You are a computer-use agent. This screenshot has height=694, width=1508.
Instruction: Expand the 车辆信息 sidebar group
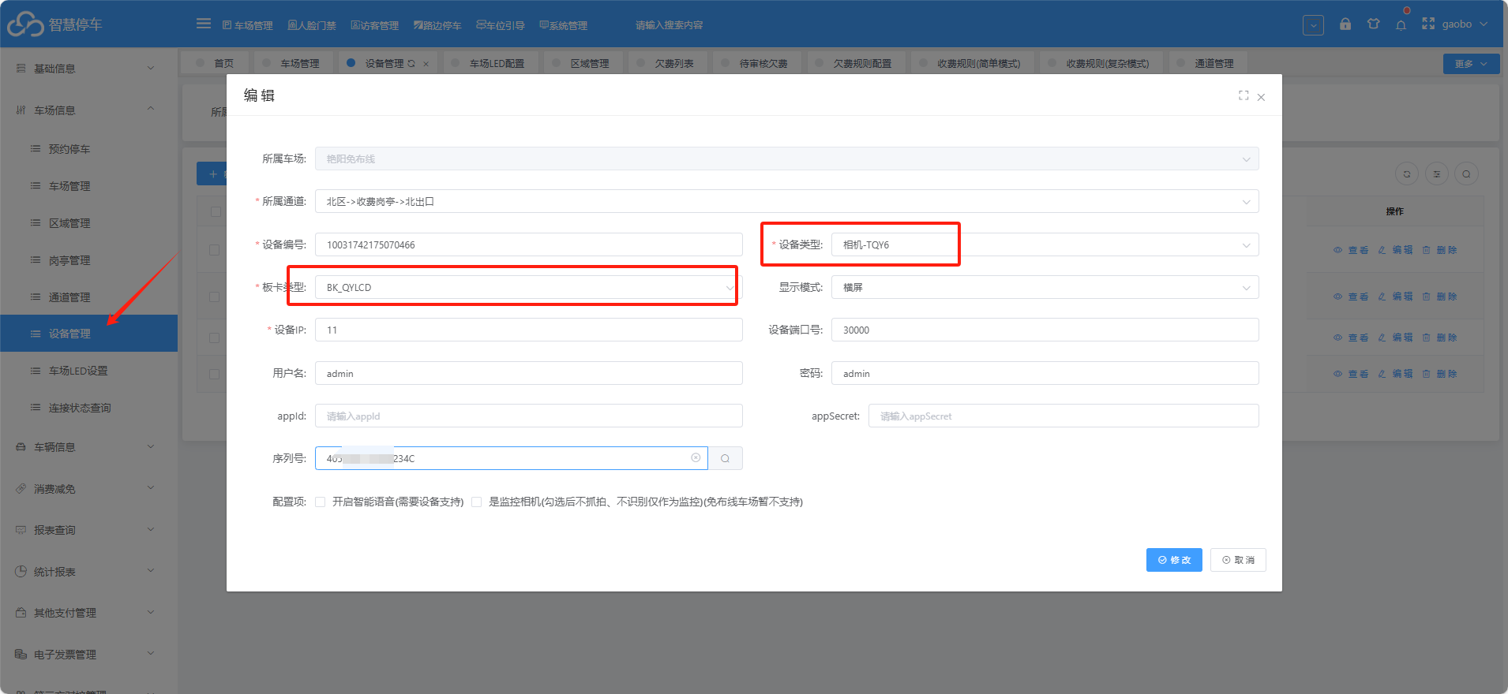point(88,447)
